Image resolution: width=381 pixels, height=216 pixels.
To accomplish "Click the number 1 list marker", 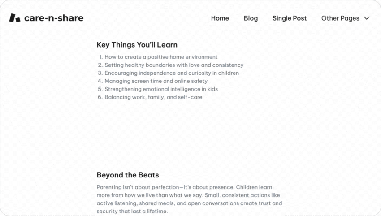I will point(100,57).
